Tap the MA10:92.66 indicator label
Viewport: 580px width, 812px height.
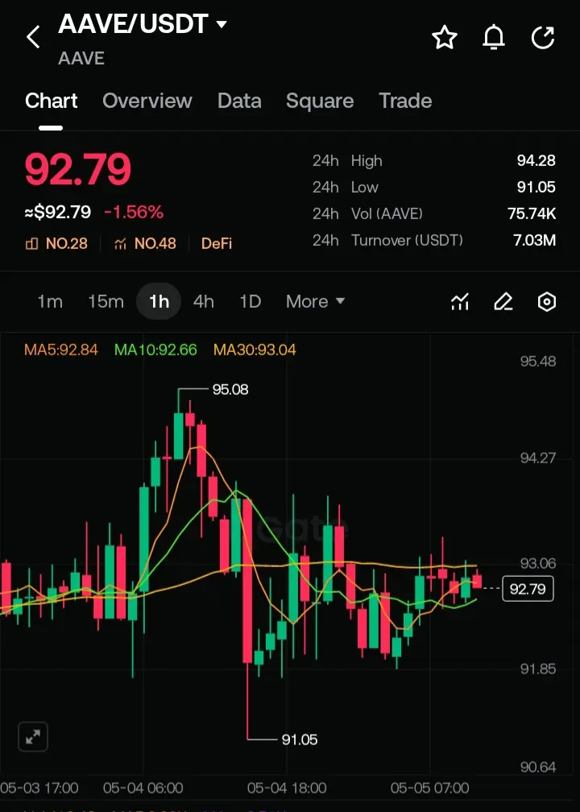click(x=156, y=350)
